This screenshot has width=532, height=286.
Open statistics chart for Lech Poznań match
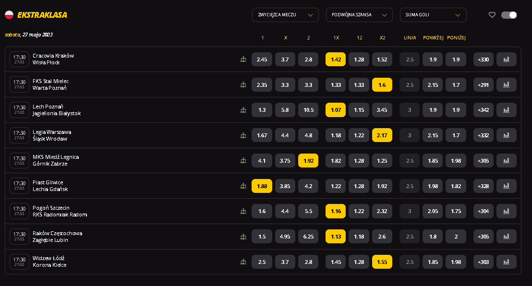tap(506, 110)
